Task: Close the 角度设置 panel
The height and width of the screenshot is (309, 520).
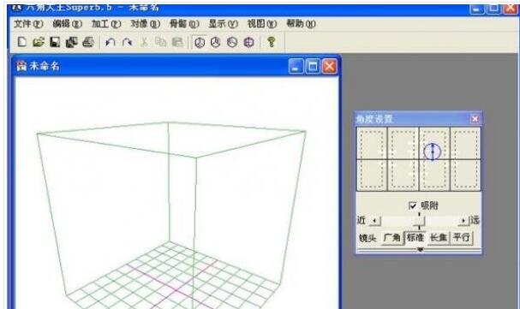Action: pos(475,119)
